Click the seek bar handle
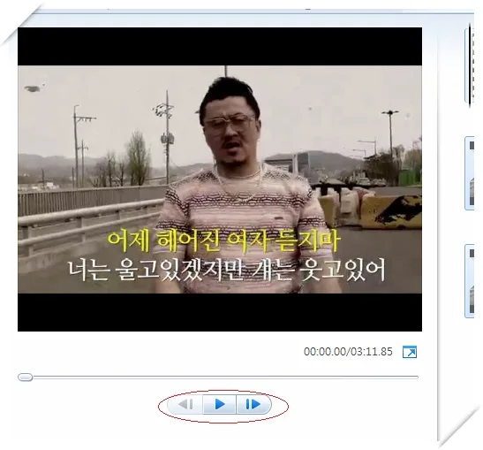The height and width of the screenshot is (450, 483). [x=26, y=377]
